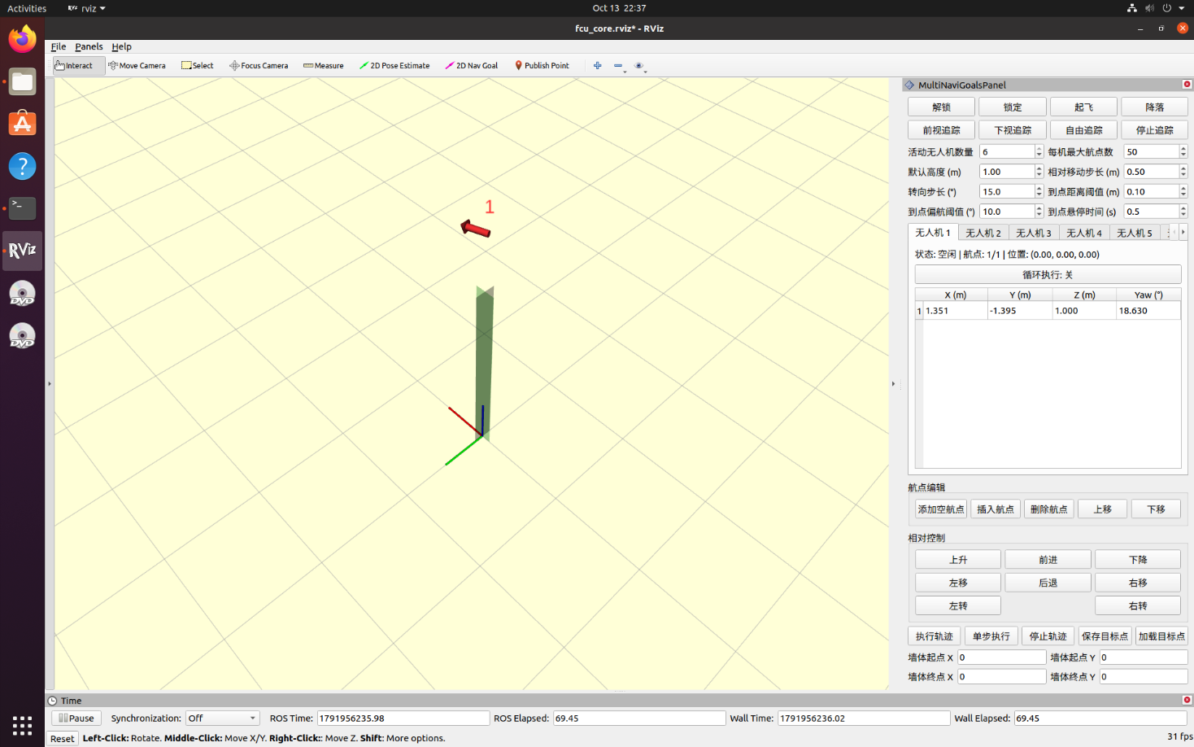
Task: Show applications grid in dock
Action: [x=22, y=725]
